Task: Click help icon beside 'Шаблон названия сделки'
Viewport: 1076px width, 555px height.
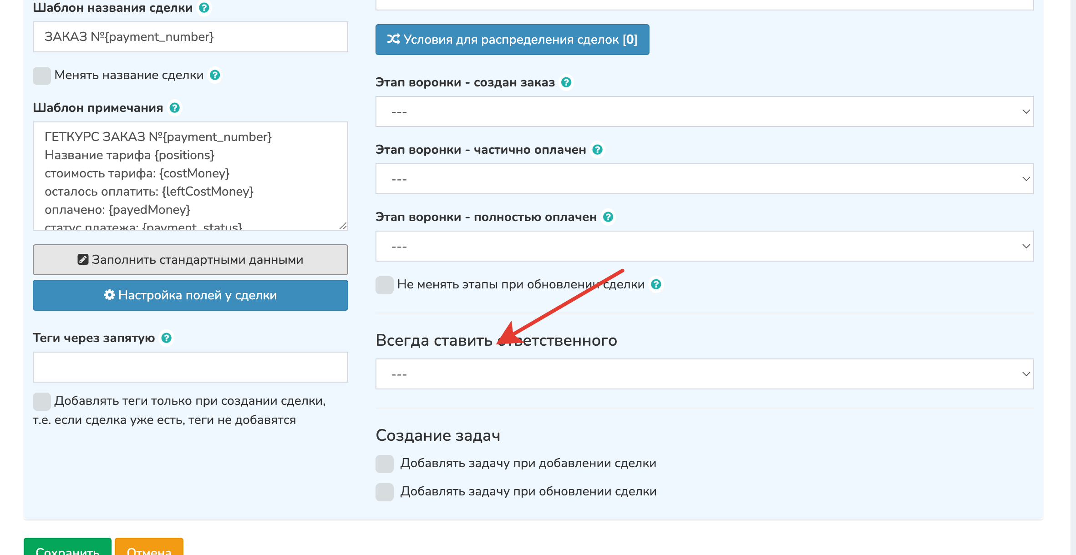Action: point(204,8)
